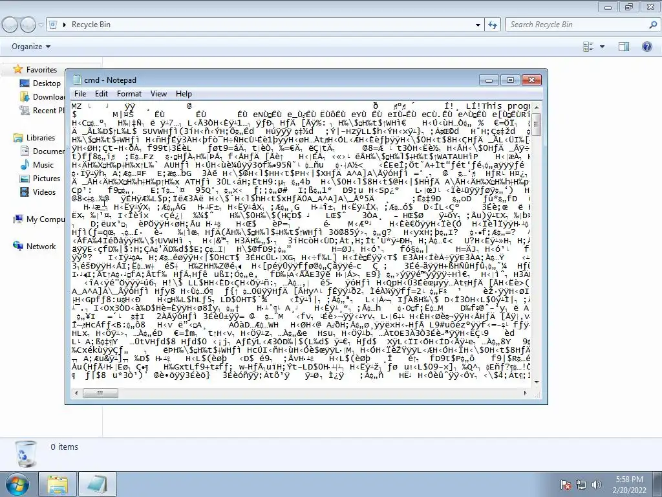662x497 pixels.
Task: Close the cmd - Notepad window
Action: 531,80
